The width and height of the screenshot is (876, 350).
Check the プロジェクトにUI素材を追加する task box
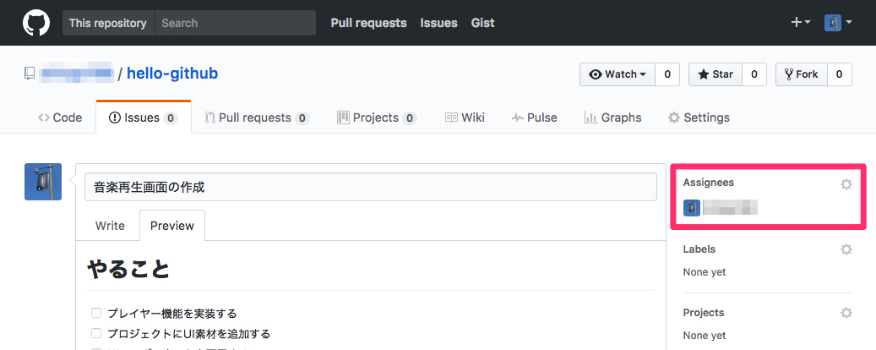pyautogui.click(x=96, y=334)
